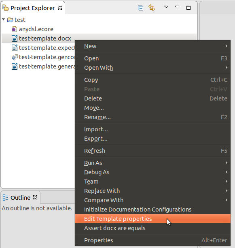Click the Outline tab icon
This screenshot has width=235, height=248.
(x=5, y=197)
